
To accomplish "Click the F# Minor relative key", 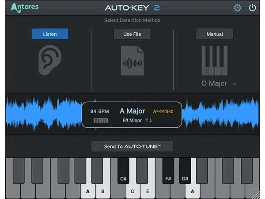I will pyautogui.click(x=132, y=120).
